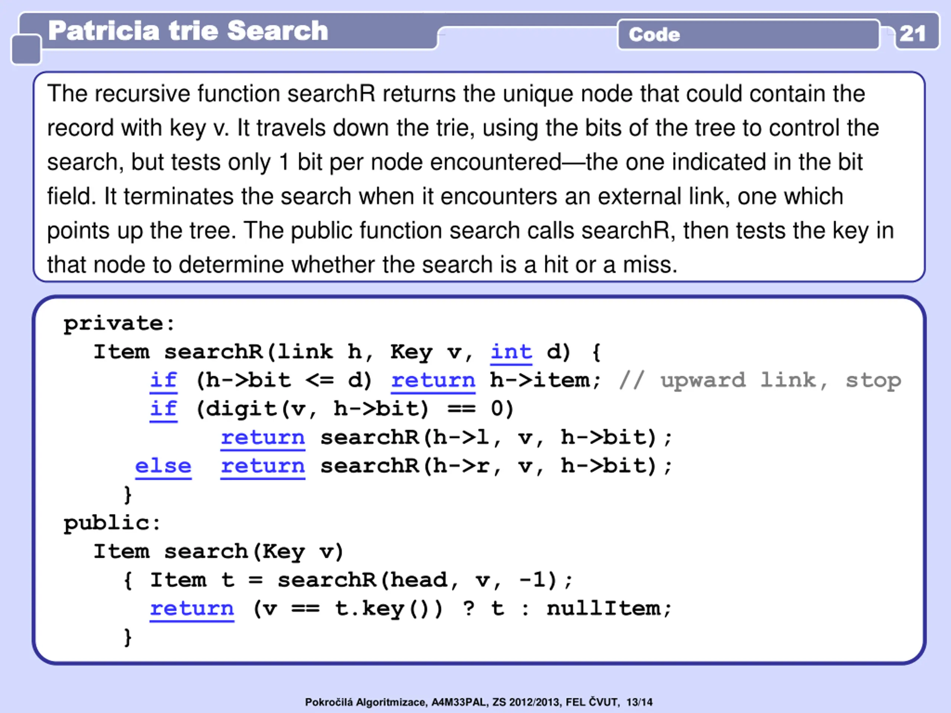Click 'return' before searchR(h->r call
The height and width of the screenshot is (713, 951).
(x=263, y=466)
